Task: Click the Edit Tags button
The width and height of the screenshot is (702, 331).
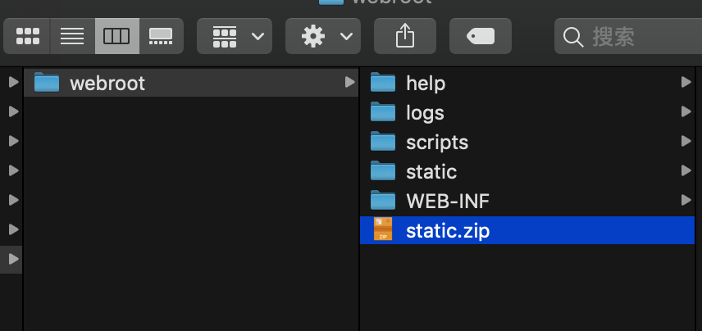Action: (481, 36)
